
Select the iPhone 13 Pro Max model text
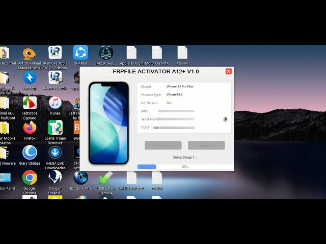pyautogui.click(x=180, y=86)
